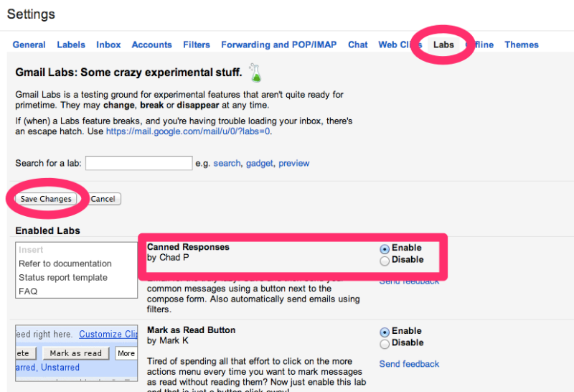Viewport: 574px width, 392px height.
Task: Click 'by Chad P' author text
Action: click(168, 258)
